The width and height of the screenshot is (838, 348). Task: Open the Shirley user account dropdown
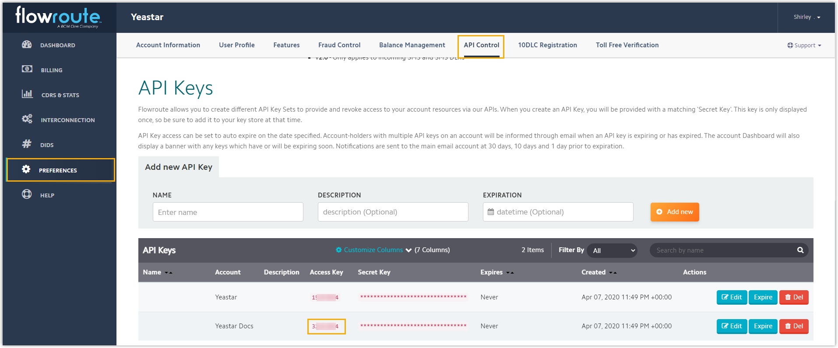806,17
